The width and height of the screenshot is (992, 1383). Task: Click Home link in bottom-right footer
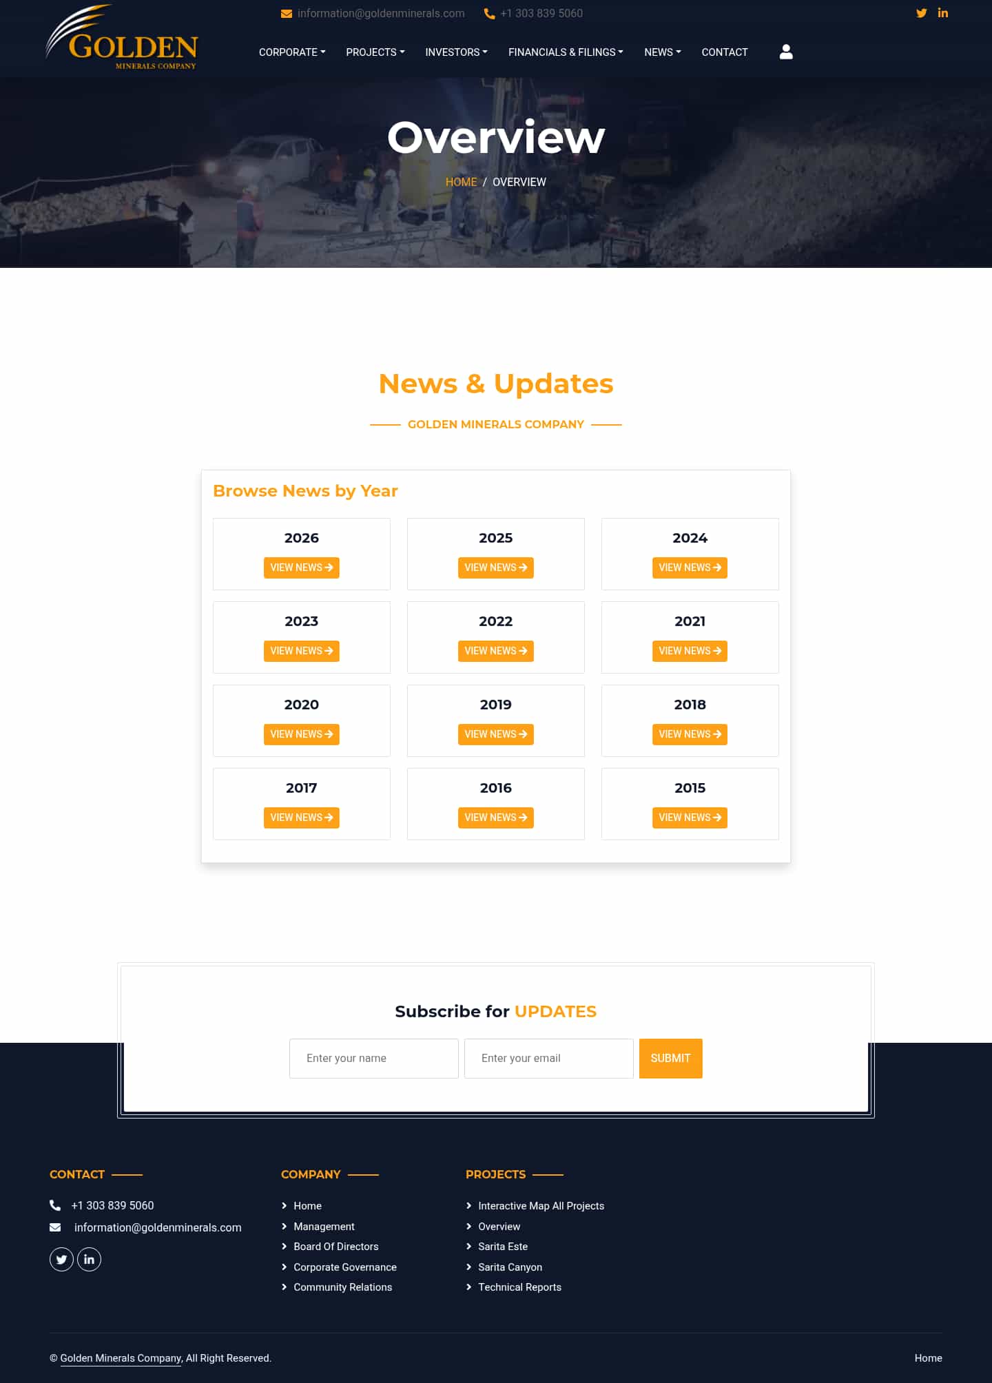(929, 1358)
